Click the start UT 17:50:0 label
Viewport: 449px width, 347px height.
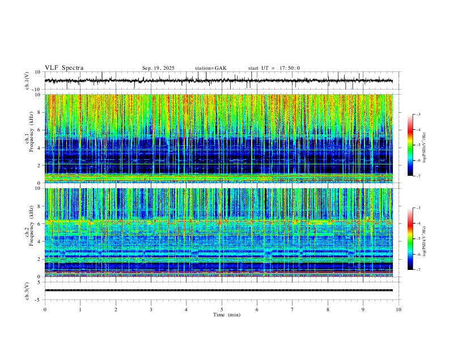(274, 68)
